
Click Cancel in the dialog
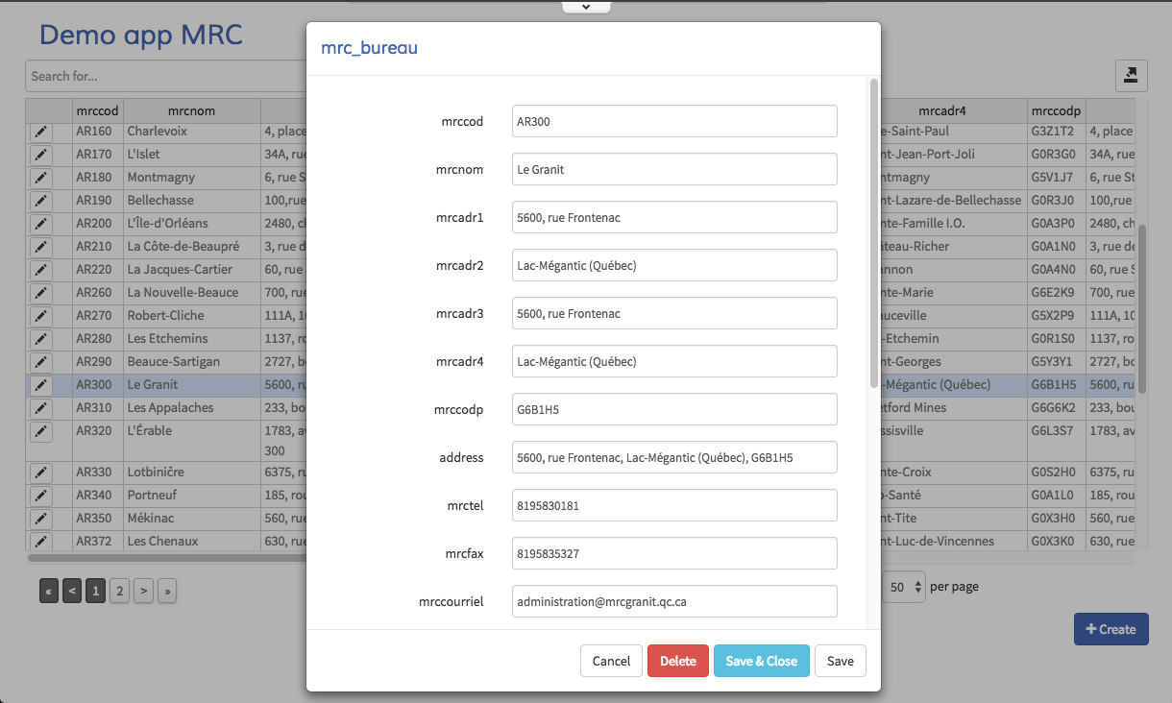coord(611,661)
